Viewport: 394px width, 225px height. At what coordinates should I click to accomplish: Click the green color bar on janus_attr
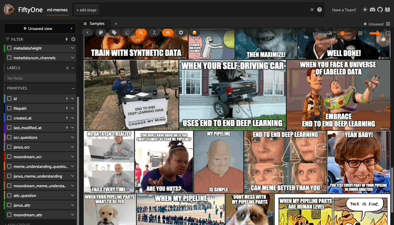click(x=4, y=205)
